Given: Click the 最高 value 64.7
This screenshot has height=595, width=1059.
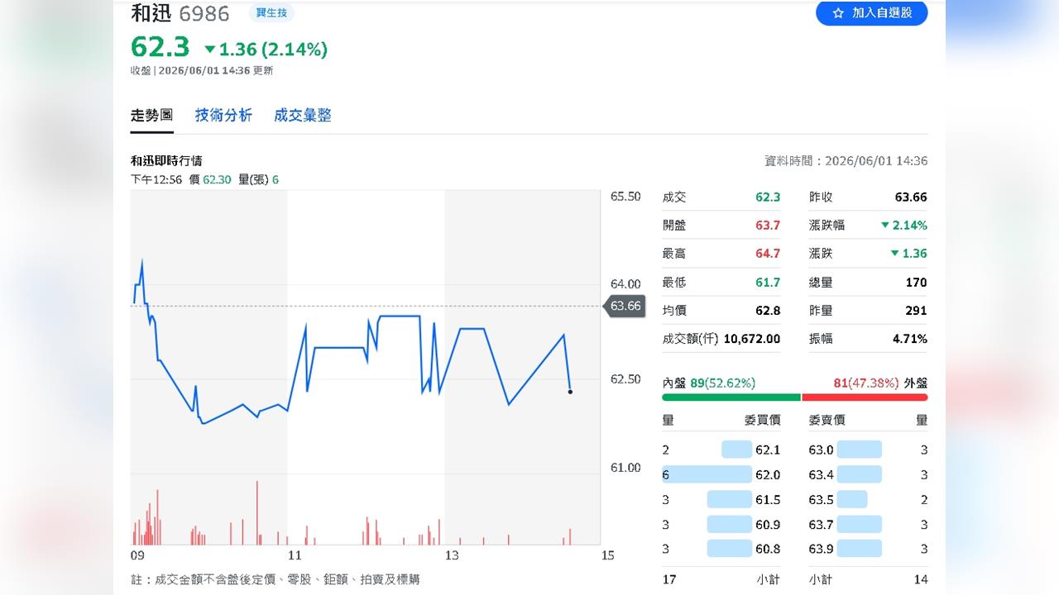Looking at the screenshot, I should [768, 254].
